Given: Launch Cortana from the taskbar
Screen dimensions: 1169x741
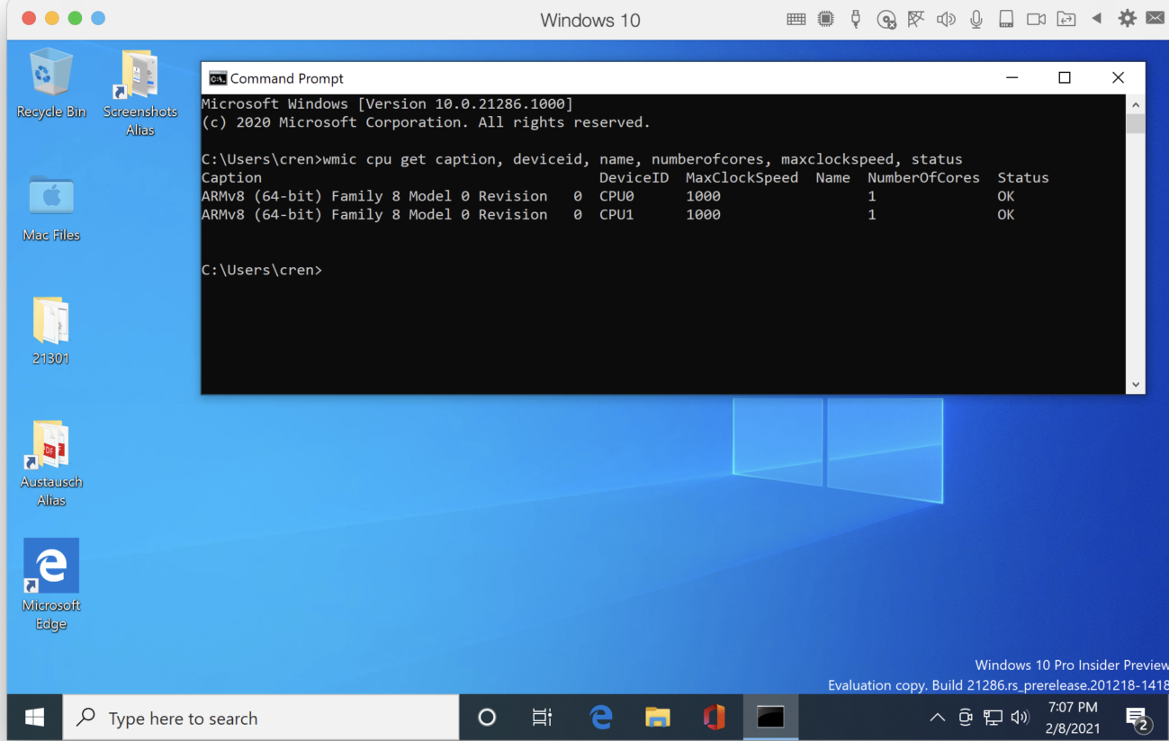Looking at the screenshot, I should pyautogui.click(x=486, y=717).
